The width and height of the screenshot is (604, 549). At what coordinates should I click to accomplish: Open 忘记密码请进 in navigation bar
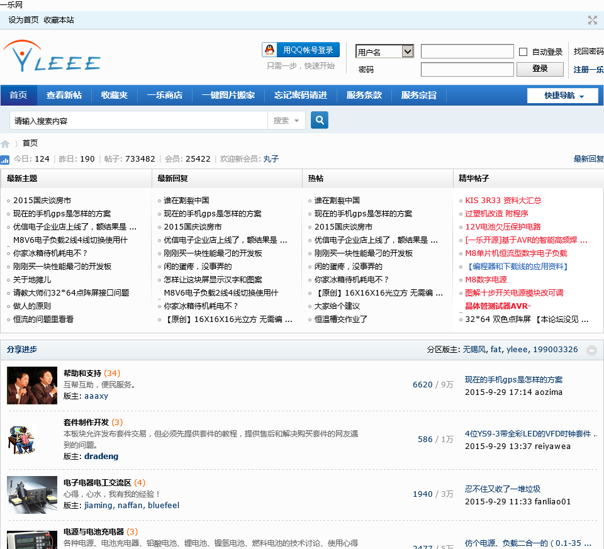coord(301,95)
